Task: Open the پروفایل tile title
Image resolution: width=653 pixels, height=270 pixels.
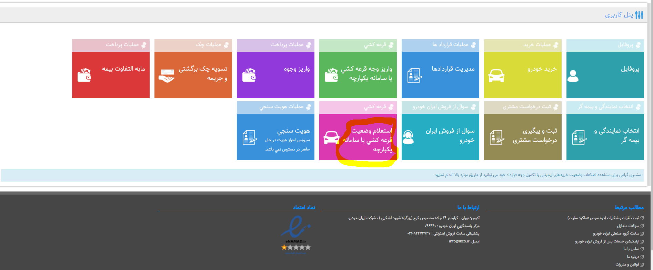Action: tap(630, 69)
